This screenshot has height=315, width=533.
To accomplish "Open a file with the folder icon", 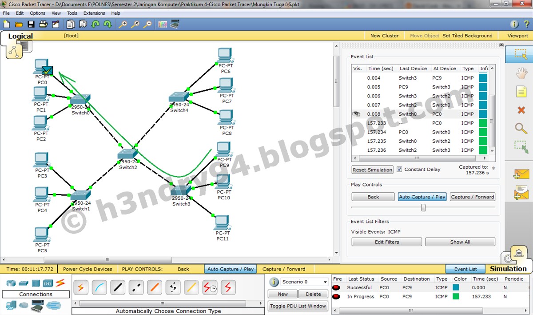I will pos(19,24).
